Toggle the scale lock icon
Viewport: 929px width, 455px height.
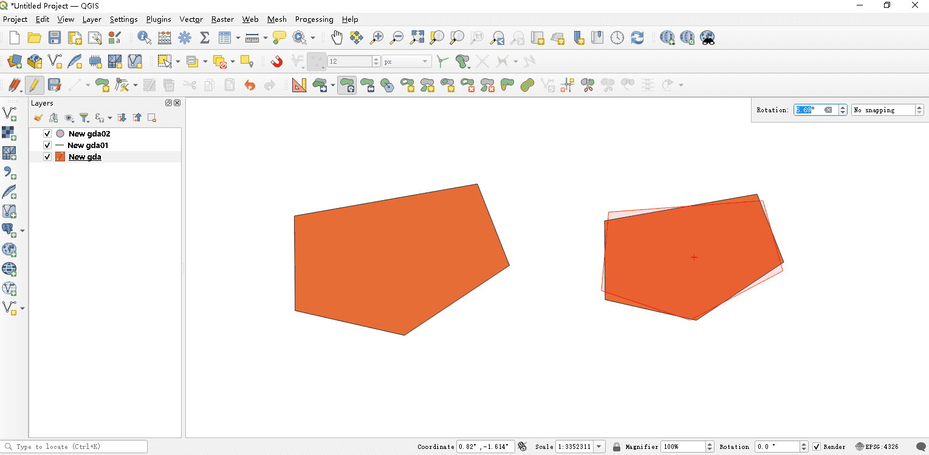pos(617,447)
